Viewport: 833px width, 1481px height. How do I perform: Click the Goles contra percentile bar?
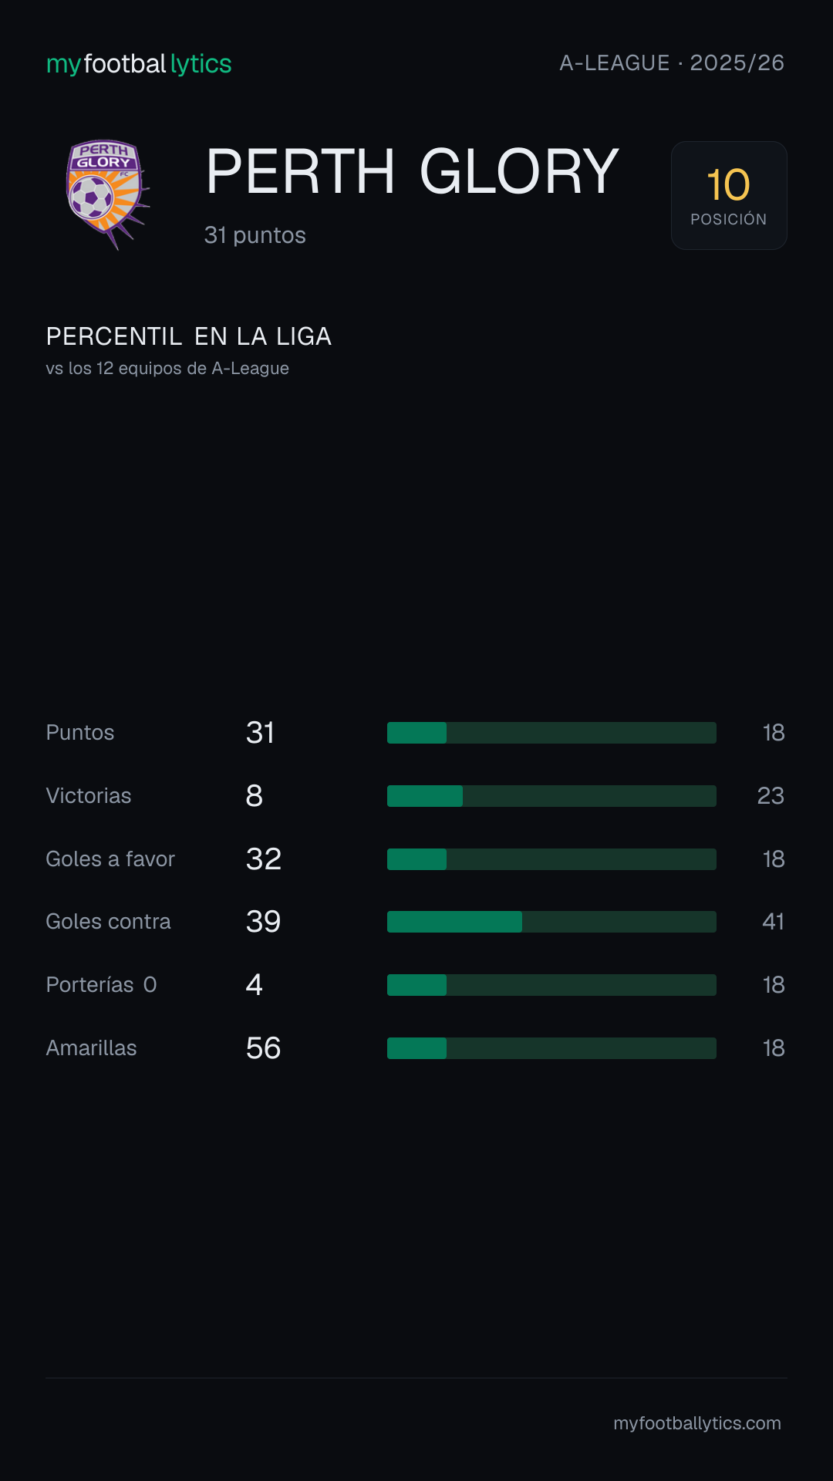point(551,922)
